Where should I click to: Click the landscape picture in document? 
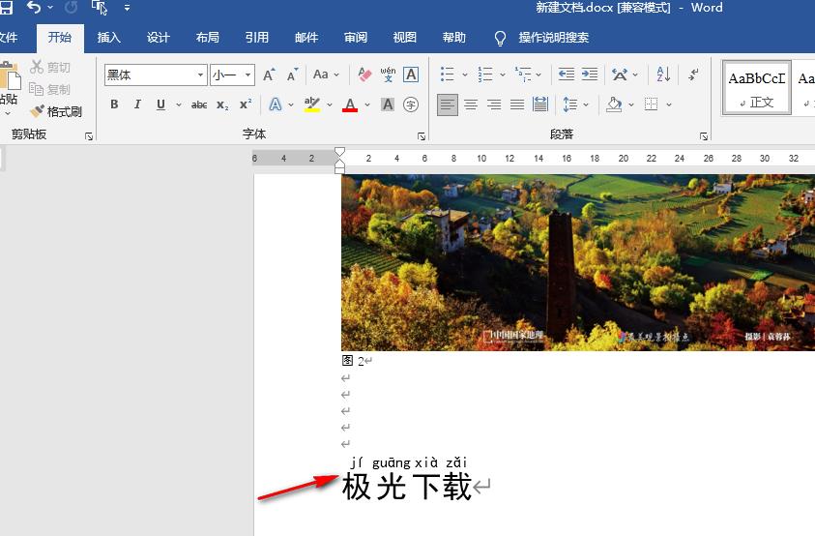click(x=578, y=263)
